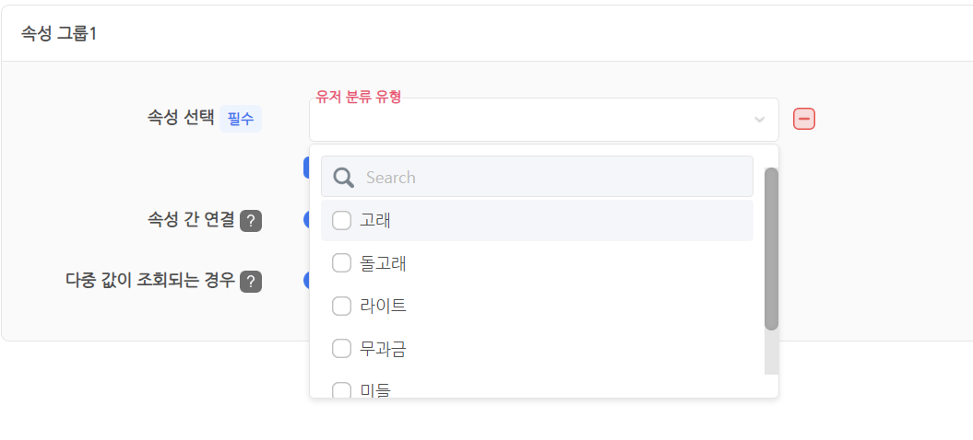
Task: Open help icon beside 속성 간 연결
Action: (251, 221)
